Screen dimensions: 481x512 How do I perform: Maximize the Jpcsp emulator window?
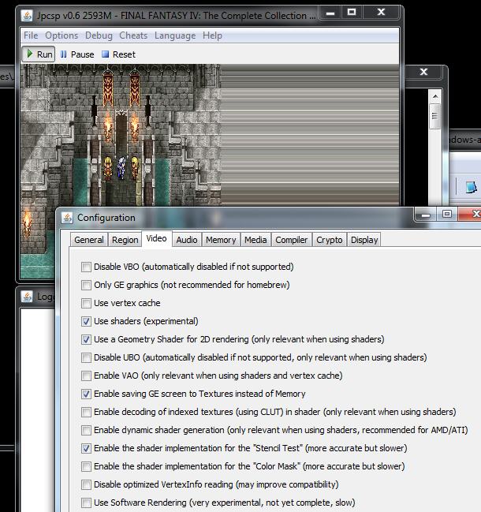[x=352, y=13]
